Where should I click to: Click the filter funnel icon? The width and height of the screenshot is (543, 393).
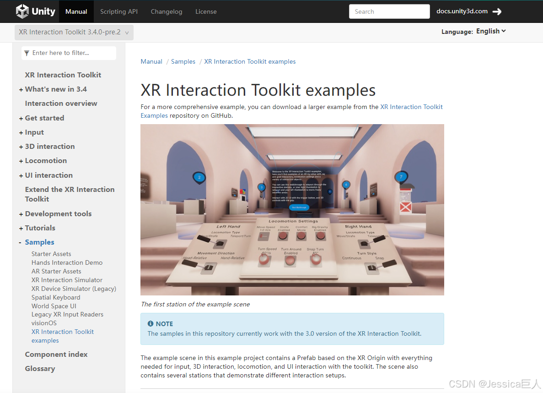(27, 53)
